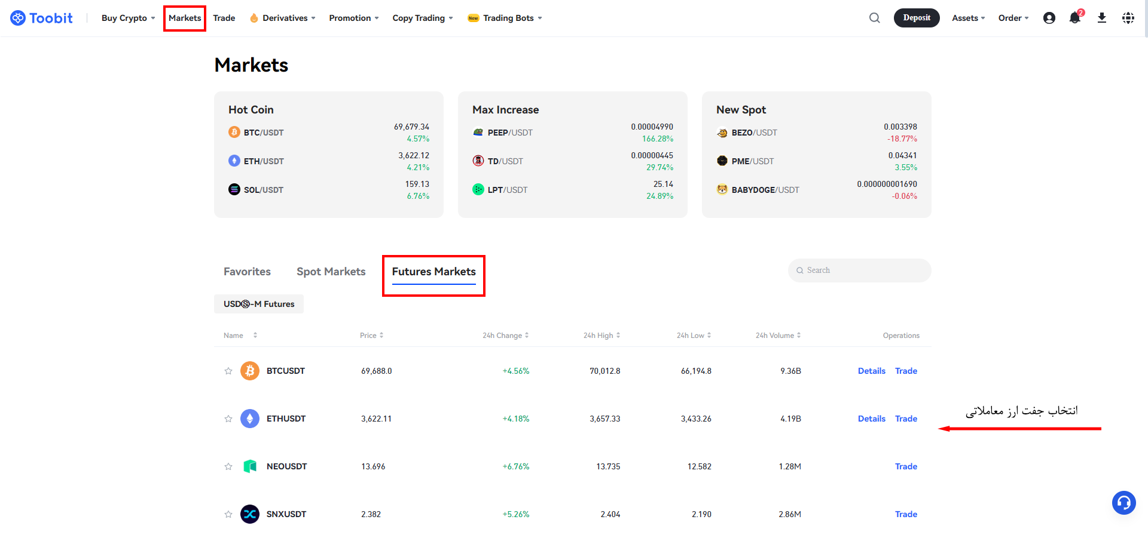Favorite BTCUSDT with its star
1148x541 pixels.
(228, 371)
